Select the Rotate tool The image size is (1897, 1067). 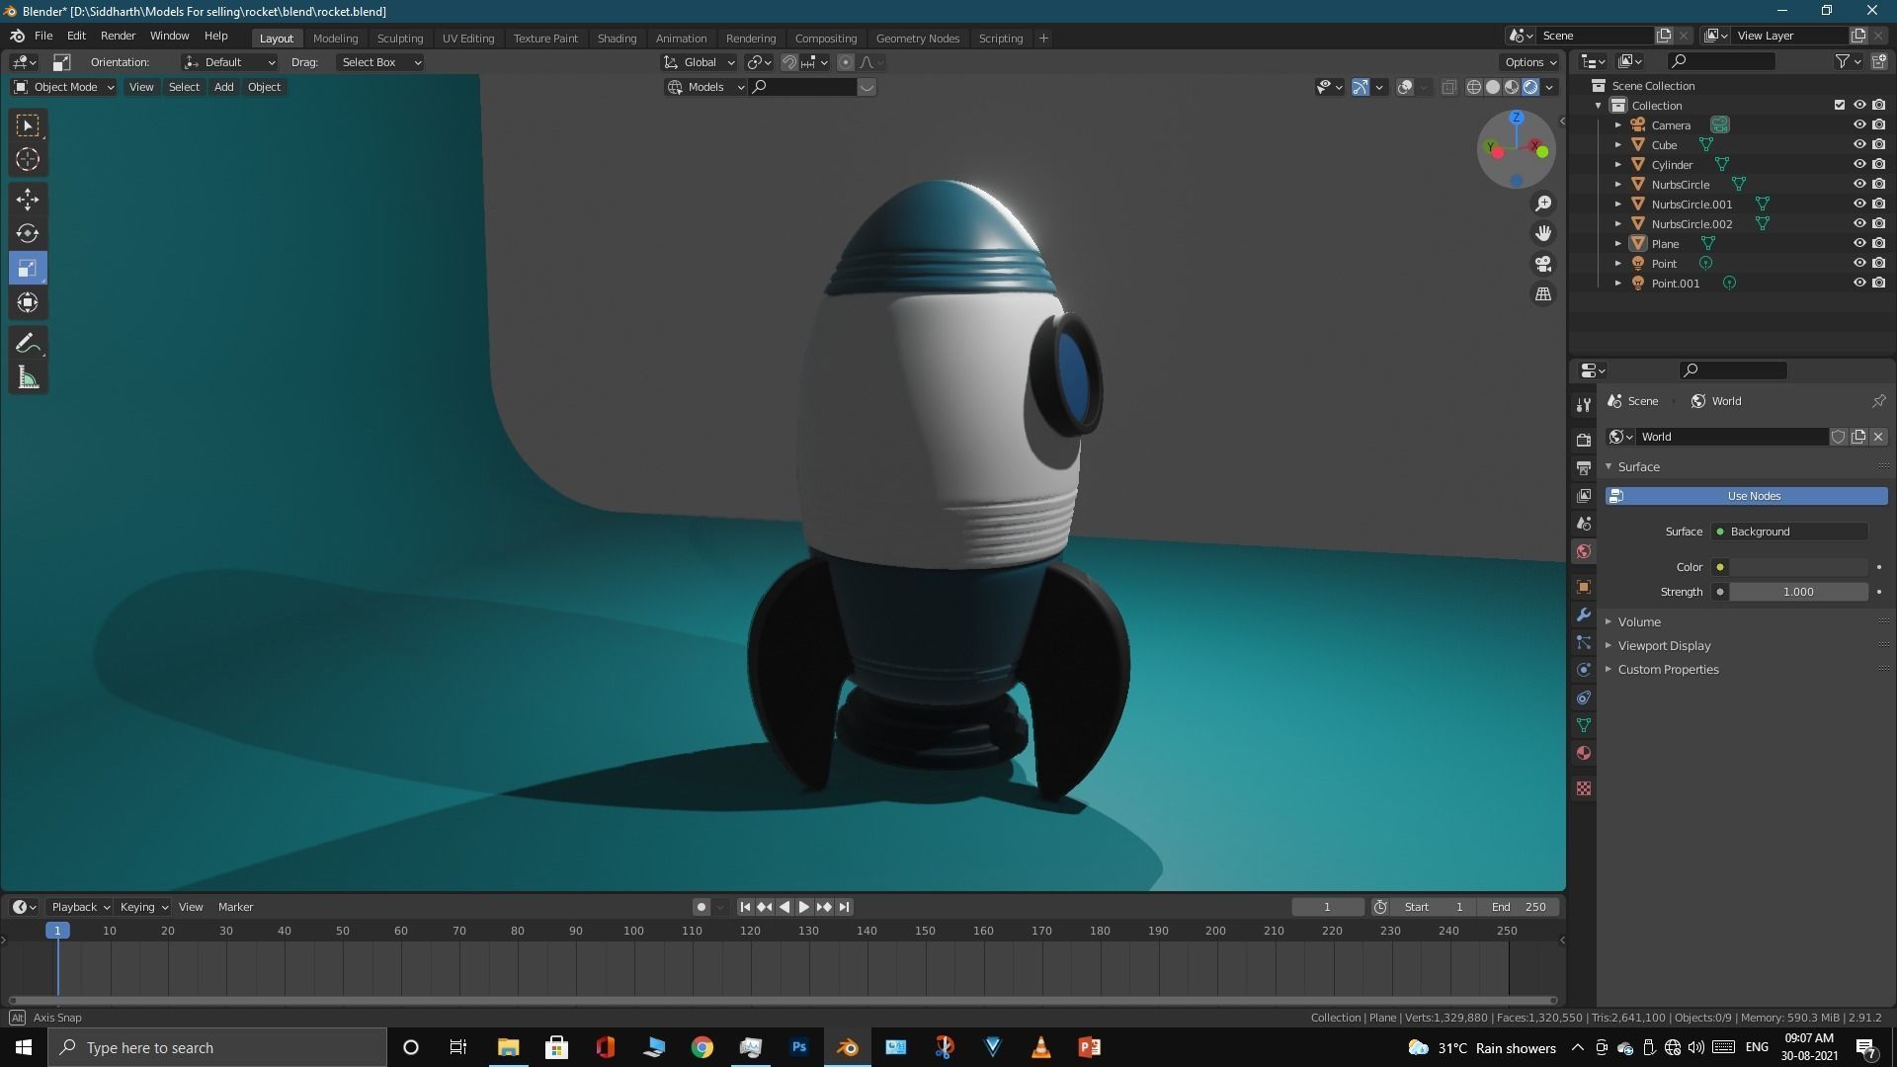coord(28,234)
